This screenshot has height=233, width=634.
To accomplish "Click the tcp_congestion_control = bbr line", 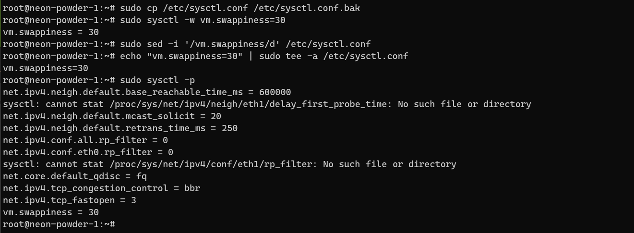I will (101, 188).
